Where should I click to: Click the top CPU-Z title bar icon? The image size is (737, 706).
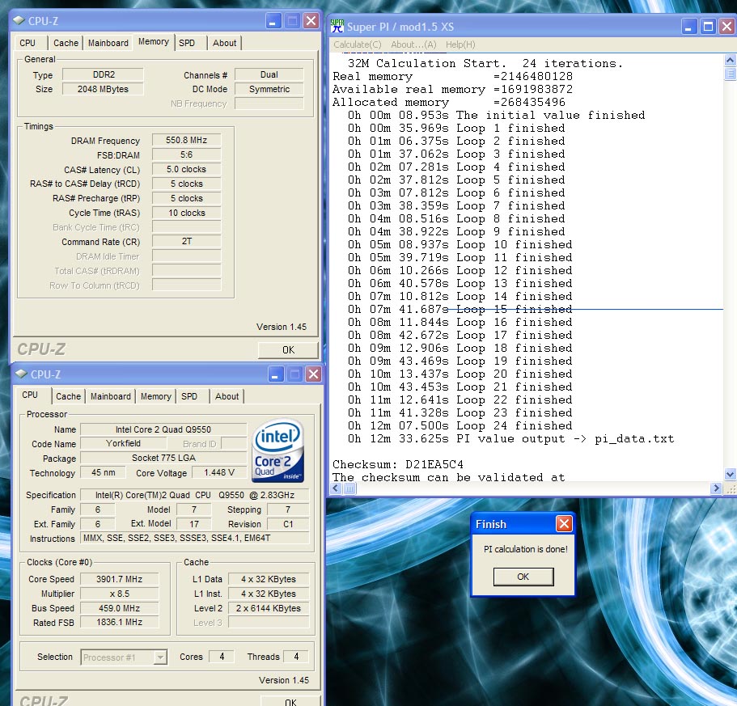[19, 21]
